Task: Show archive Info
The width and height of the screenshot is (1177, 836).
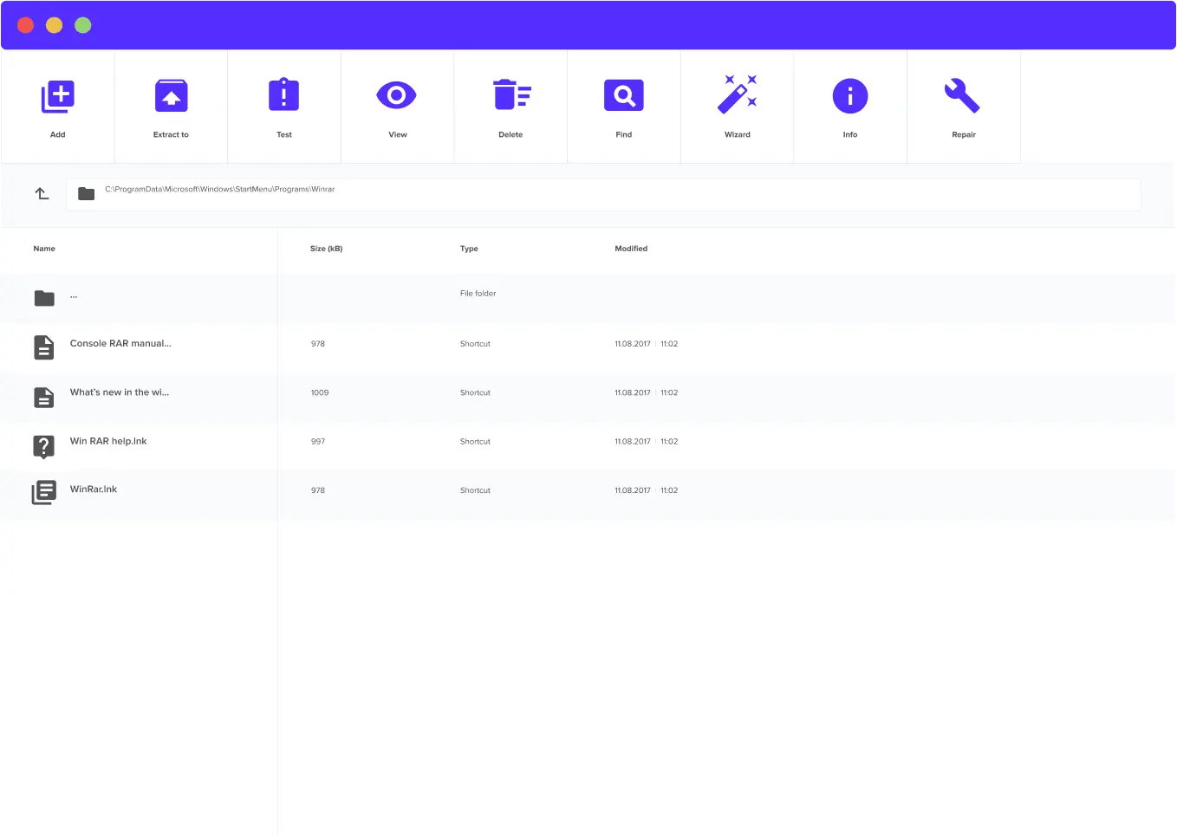Action: [850, 96]
